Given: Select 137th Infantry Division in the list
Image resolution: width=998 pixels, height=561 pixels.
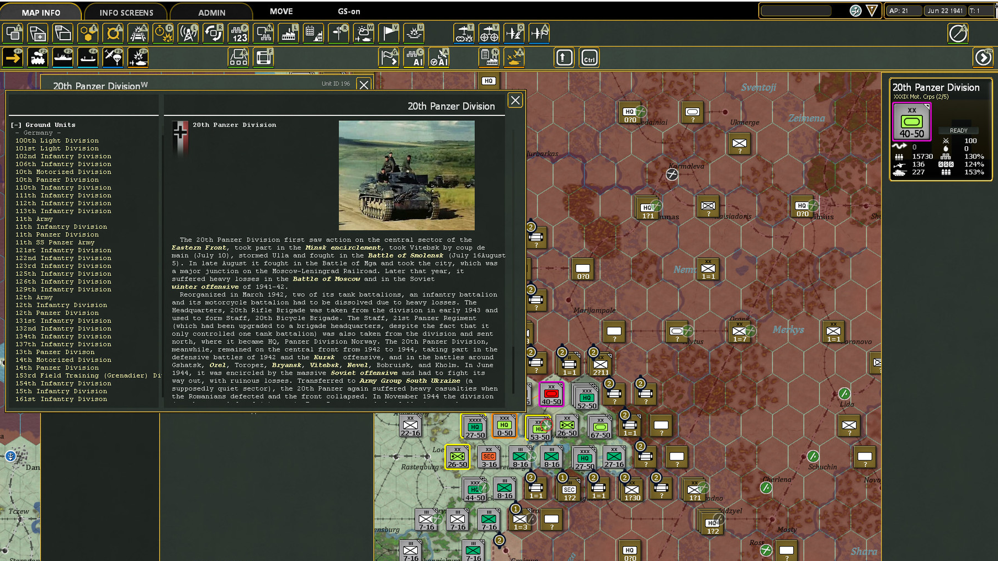Looking at the screenshot, I should click(x=63, y=344).
